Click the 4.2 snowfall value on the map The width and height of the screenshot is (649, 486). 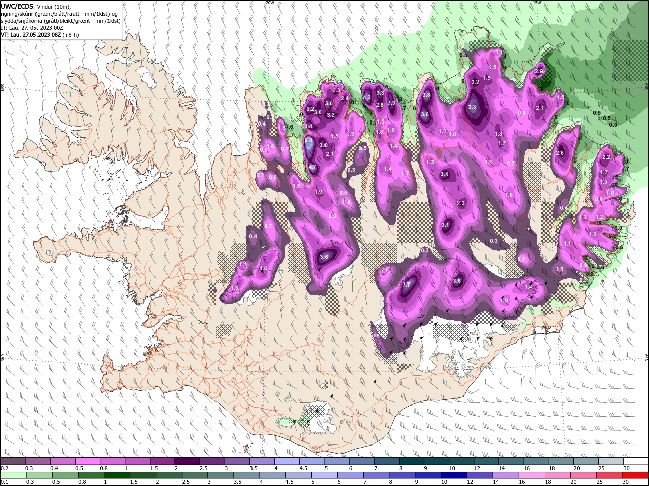tap(367, 98)
